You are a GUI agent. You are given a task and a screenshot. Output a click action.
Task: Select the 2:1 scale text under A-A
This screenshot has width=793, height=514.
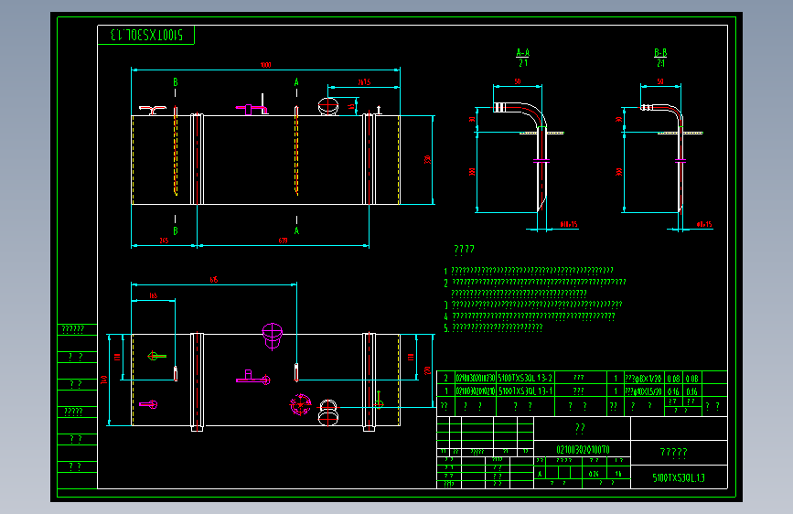pos(523,63)
